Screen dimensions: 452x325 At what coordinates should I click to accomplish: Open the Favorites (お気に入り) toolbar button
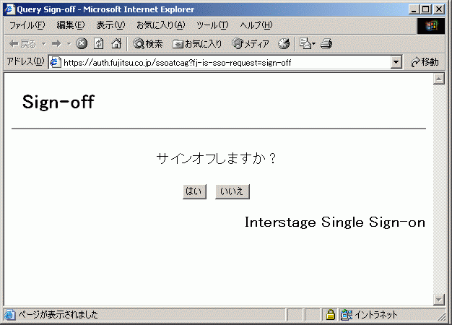click(197, 44)
